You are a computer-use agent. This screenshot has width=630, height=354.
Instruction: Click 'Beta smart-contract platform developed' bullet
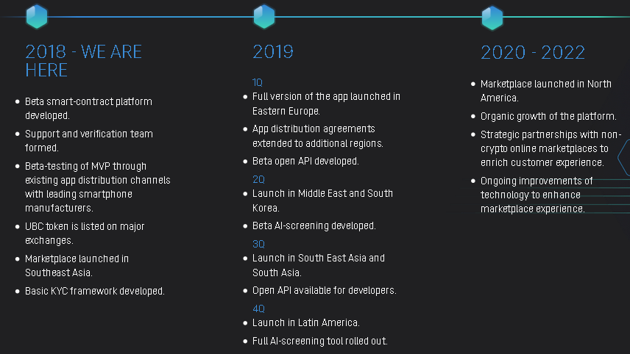click(88, 108)
